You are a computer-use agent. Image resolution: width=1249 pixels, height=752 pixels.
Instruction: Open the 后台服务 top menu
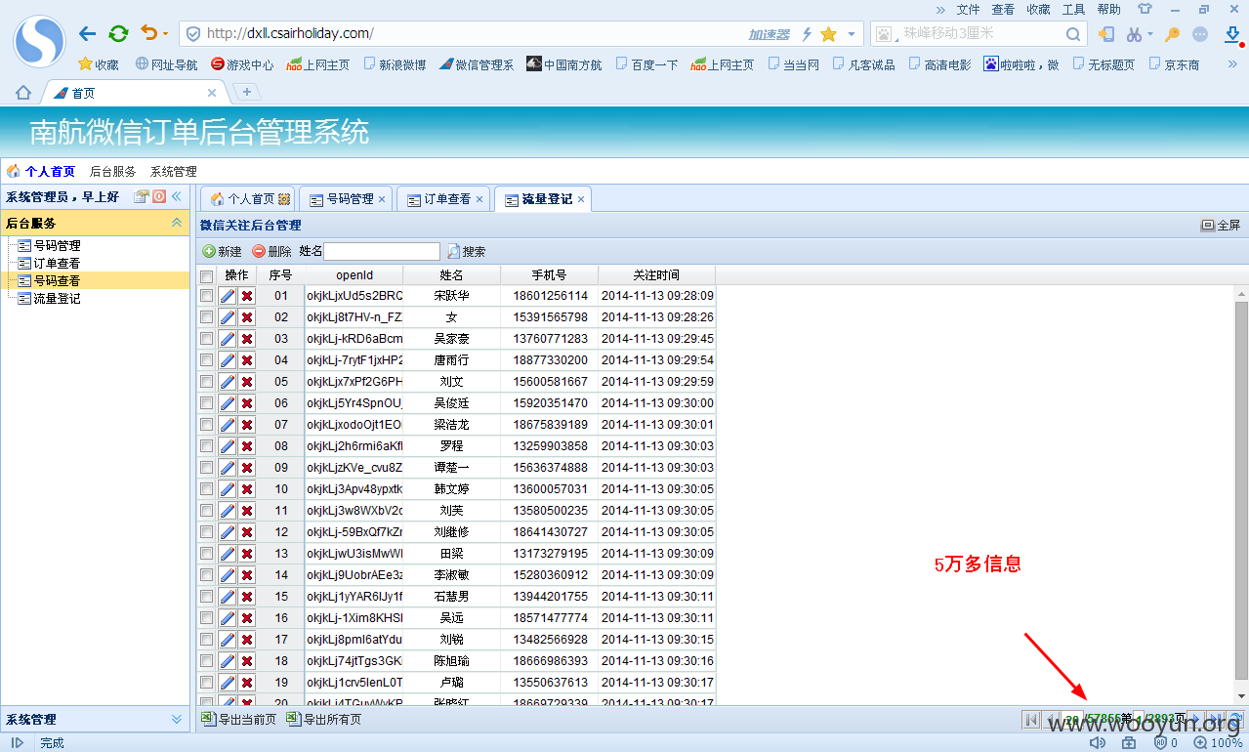112,171
